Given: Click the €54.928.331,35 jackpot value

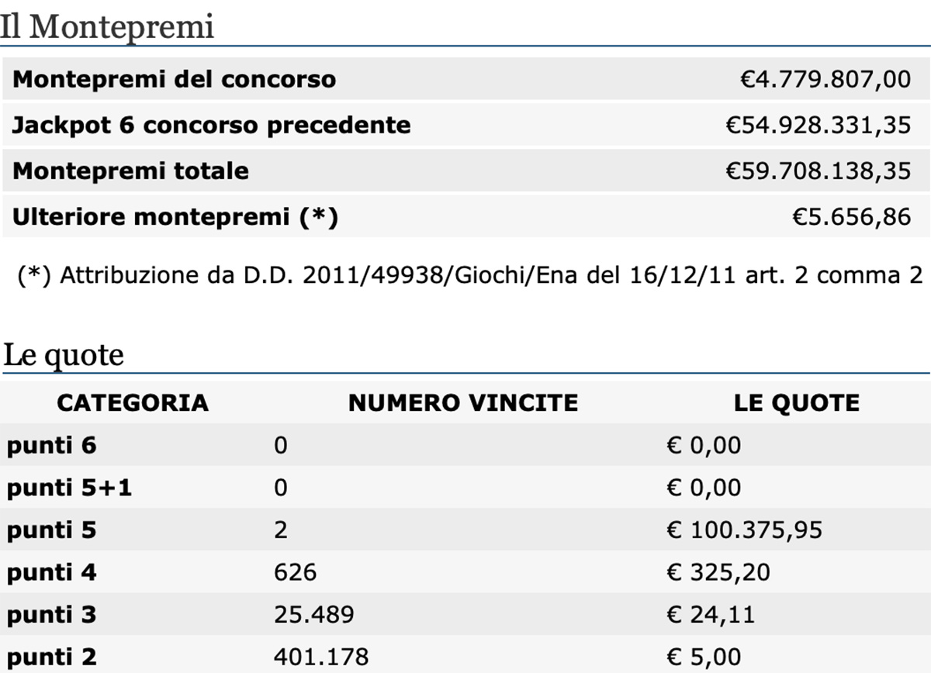Looking at the screenshot, I should 818,125.
